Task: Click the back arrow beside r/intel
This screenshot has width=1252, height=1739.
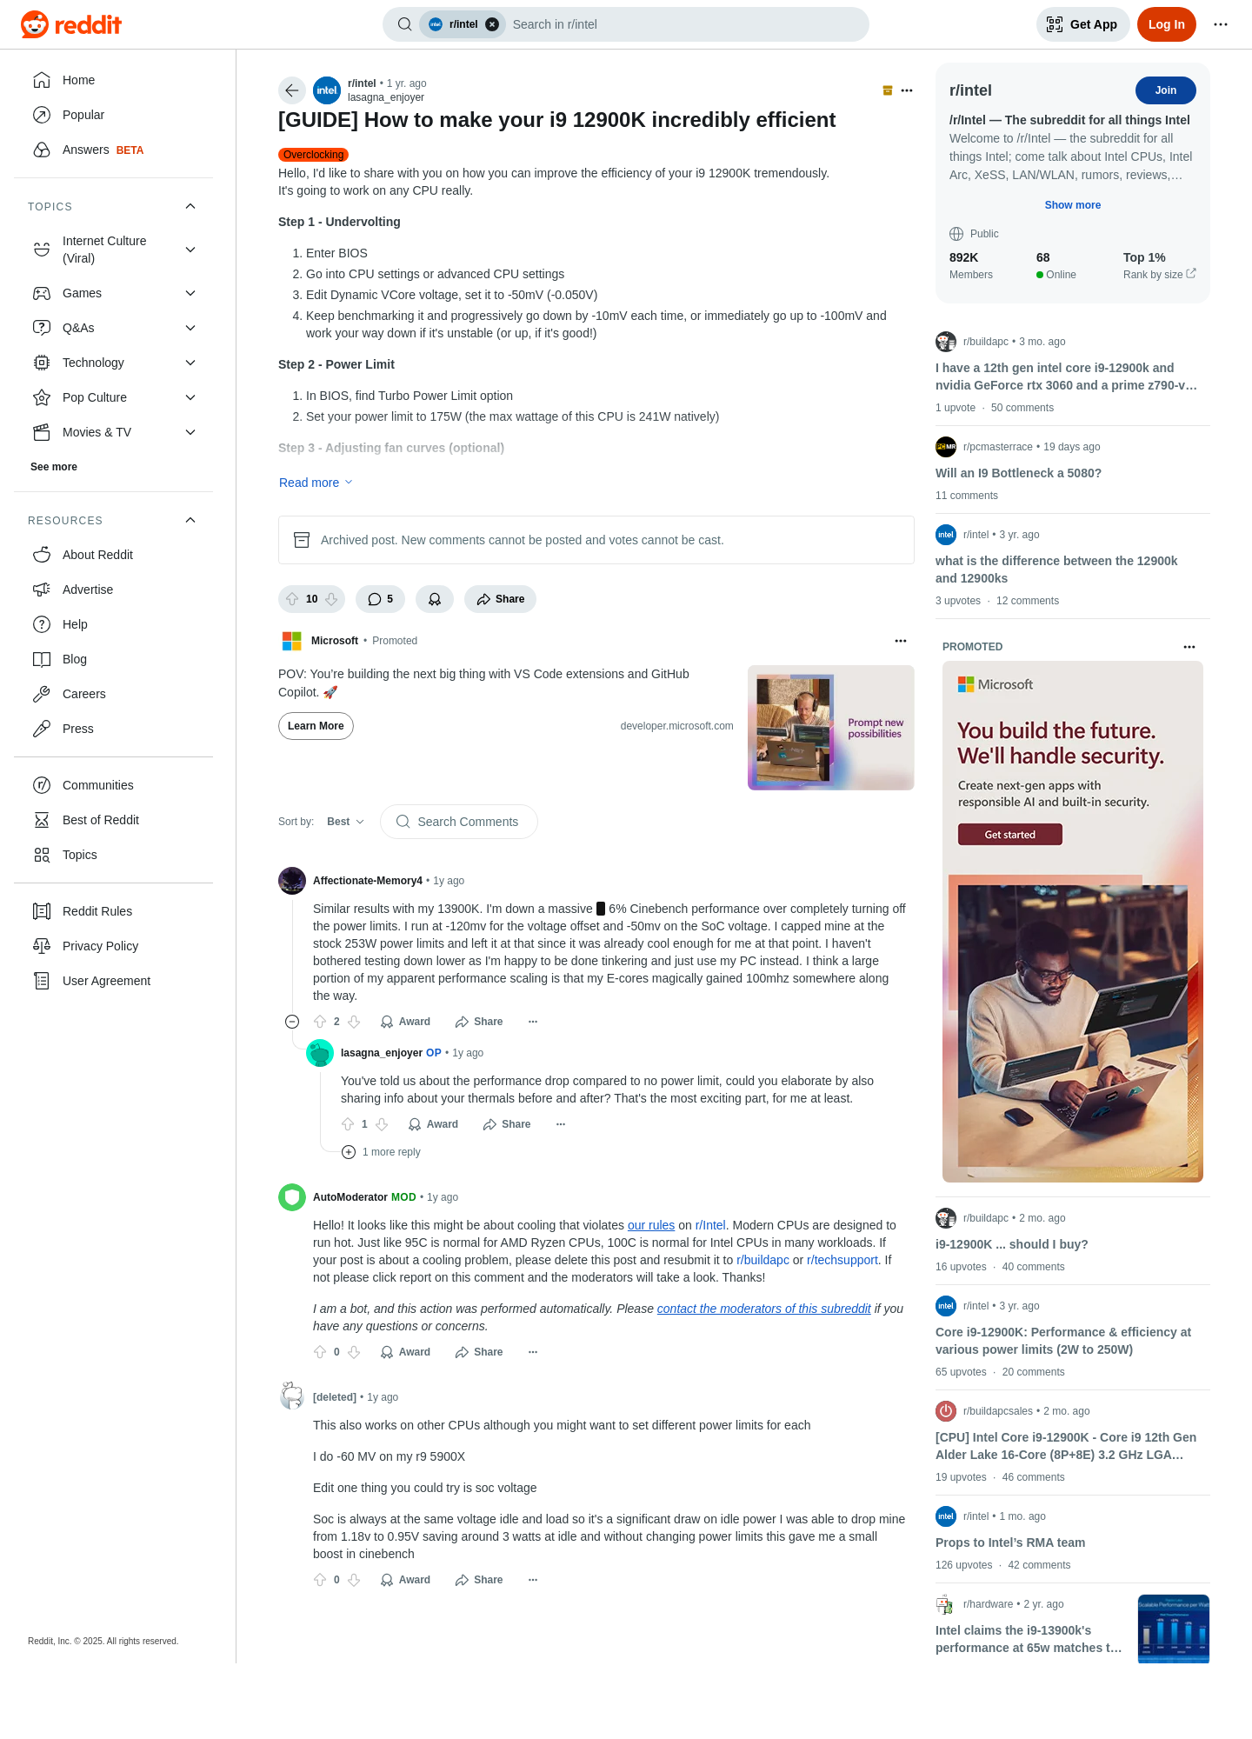Action: (292, 90)
